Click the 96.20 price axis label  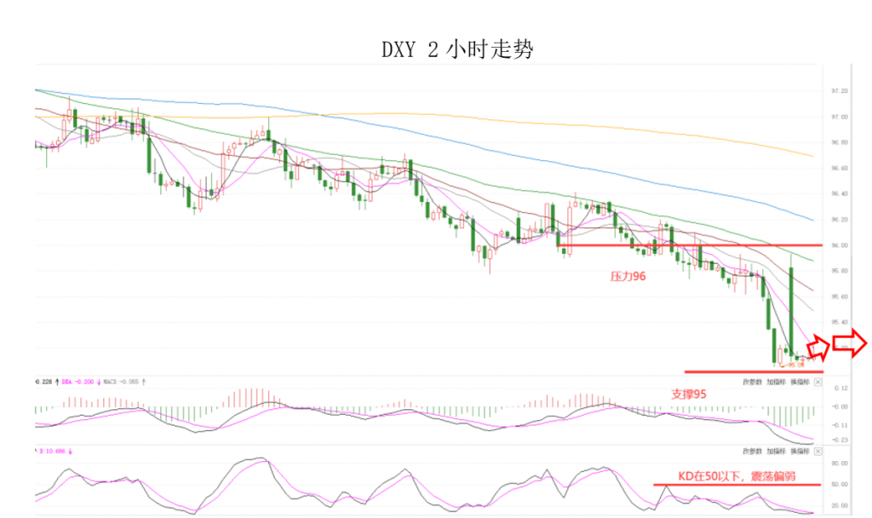pos(839,219)
